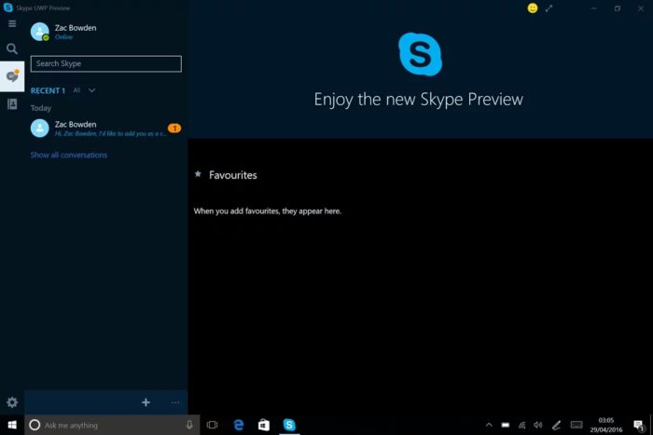Click the Skype icon in the taskbar
This screenshot has height=435, width=653.
[x=289, y=425]
